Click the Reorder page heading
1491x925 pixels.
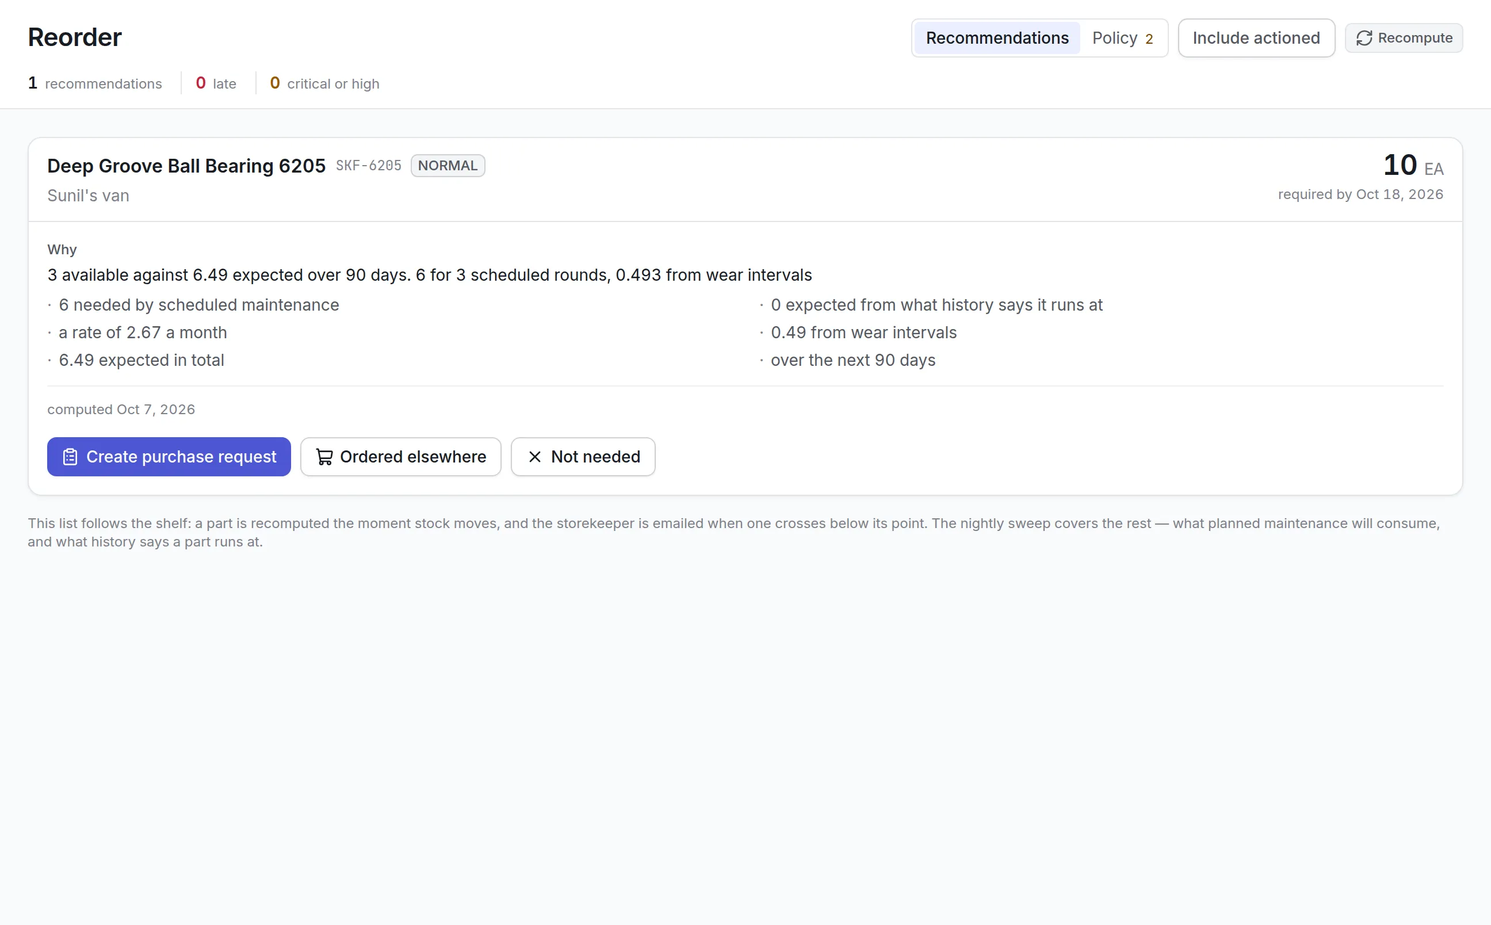(x=75, y=37)
